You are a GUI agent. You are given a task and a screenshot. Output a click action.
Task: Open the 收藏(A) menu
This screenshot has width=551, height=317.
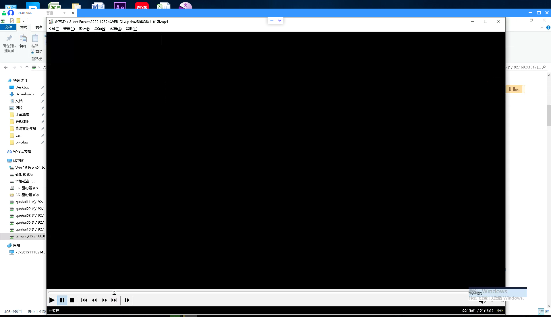click(x=116, y=29)
